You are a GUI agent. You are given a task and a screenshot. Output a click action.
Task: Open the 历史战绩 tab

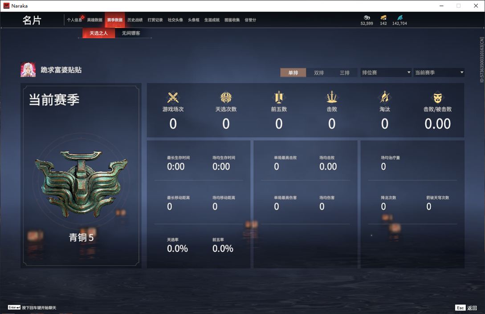(135, 20)
